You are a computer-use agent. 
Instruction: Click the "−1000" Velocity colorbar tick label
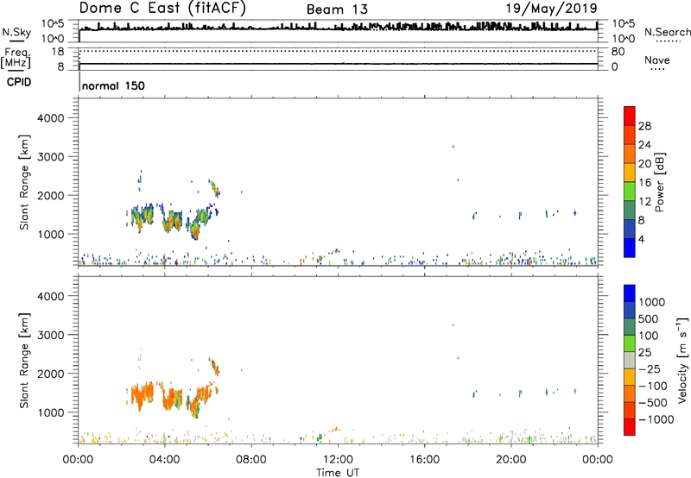pyautogui.click(x=656, y=419)
